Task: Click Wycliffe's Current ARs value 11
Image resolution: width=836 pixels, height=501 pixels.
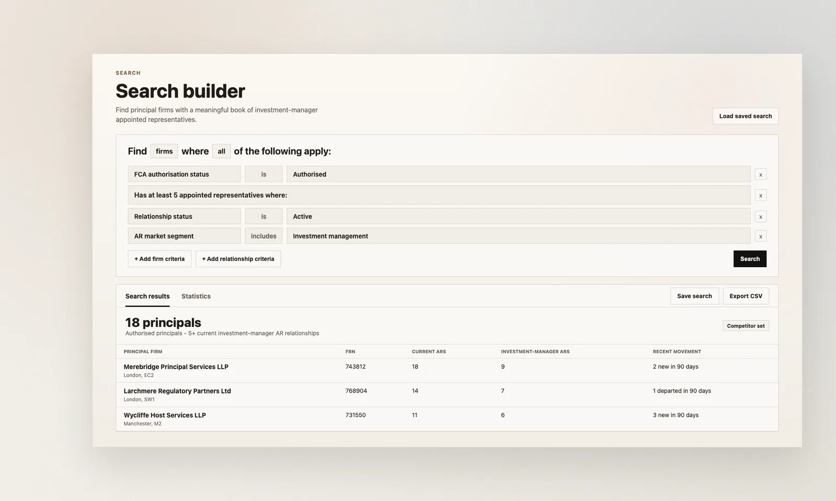Action: [414, 415]
